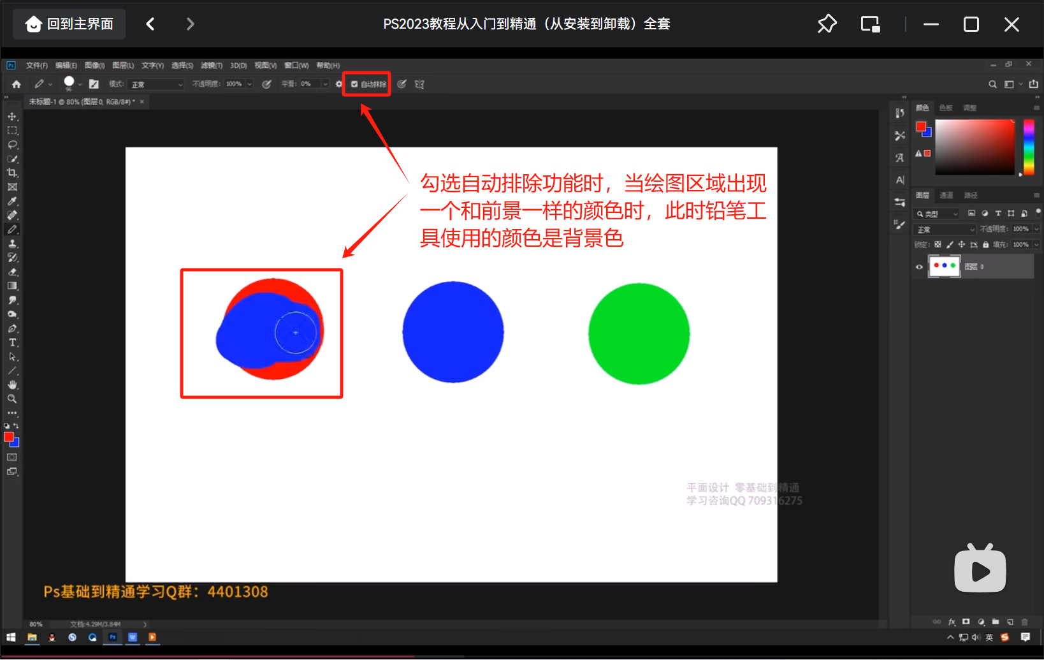Toggle visibility of 图层 0 layer
Viewport: 1044px width, 660px height.
919,267
